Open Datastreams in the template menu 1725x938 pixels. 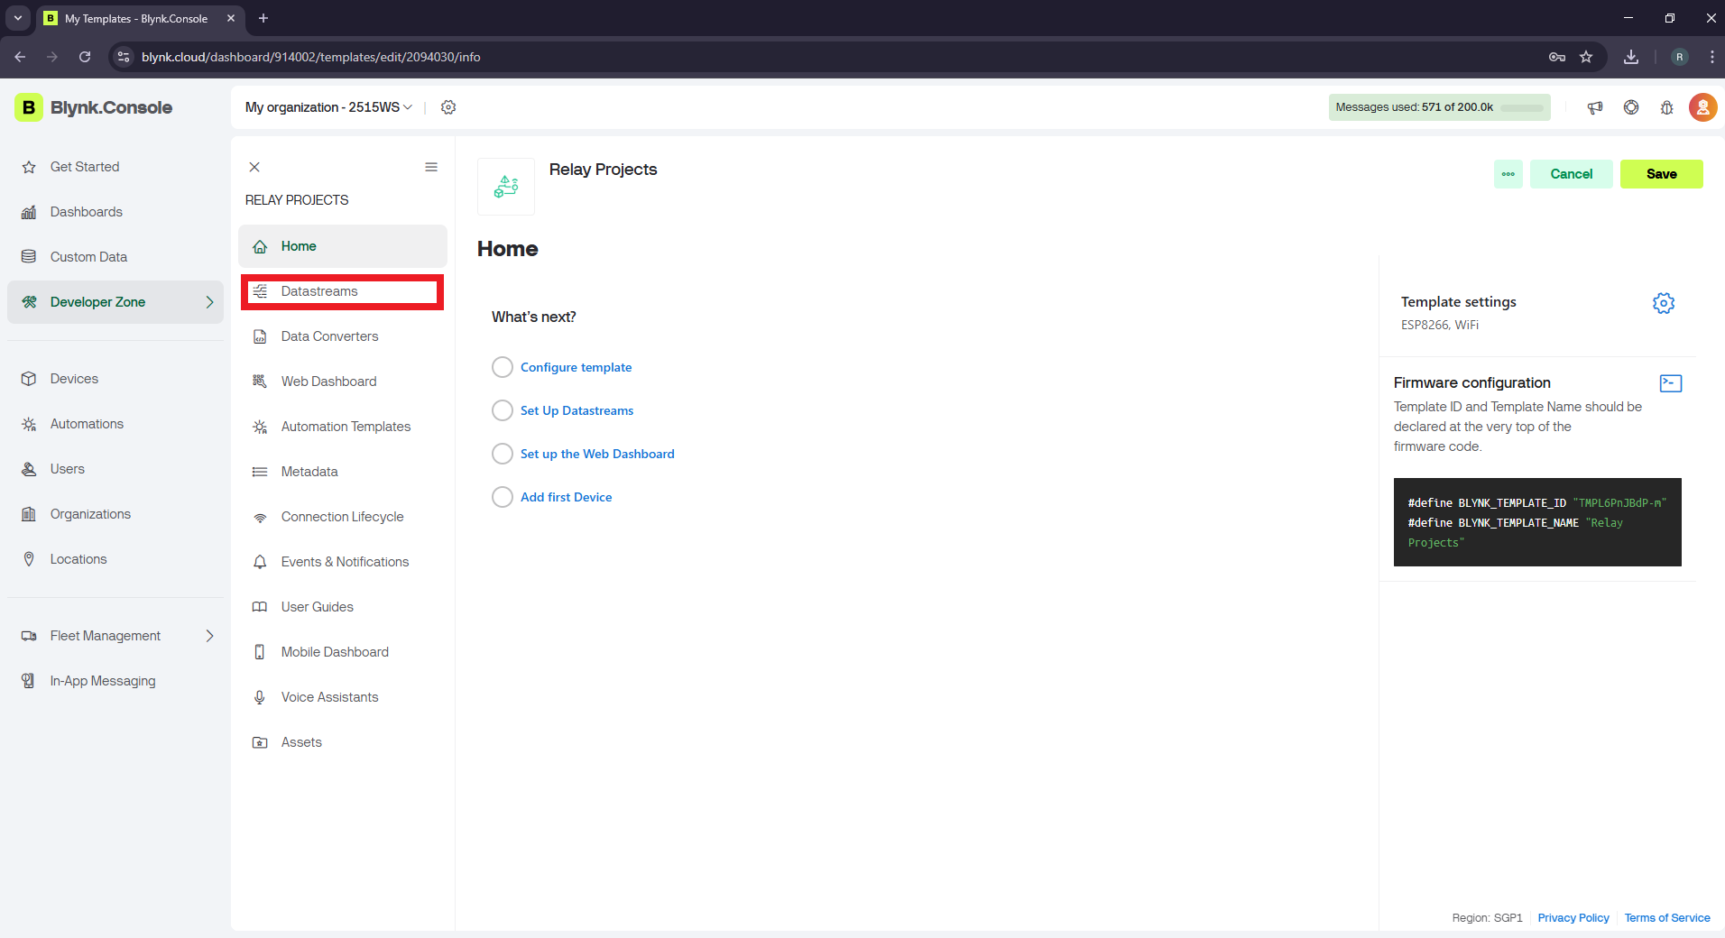click(319, 291)
